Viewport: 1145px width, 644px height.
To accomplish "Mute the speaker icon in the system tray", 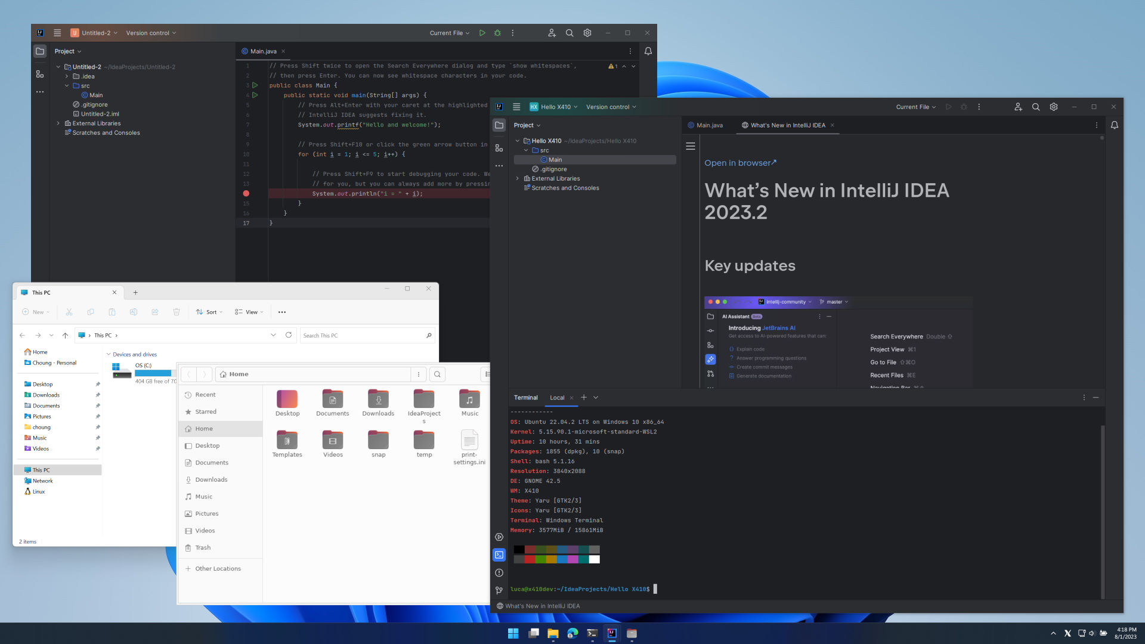I will (x=1091, y=633).
